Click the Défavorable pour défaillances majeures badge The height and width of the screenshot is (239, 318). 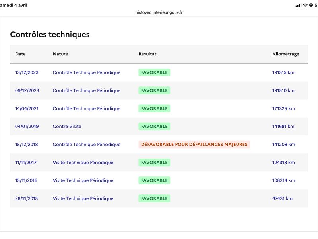coord(194,144)
